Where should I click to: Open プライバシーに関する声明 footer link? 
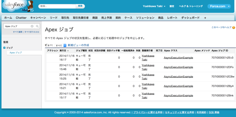pos(148,113)
